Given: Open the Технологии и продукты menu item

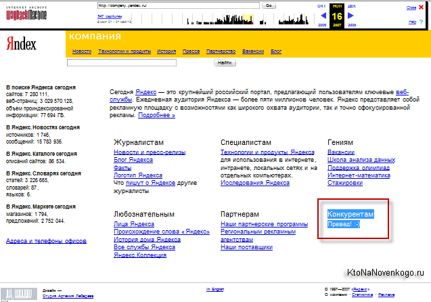Looking at the screenshot, I should click(124, 51).
